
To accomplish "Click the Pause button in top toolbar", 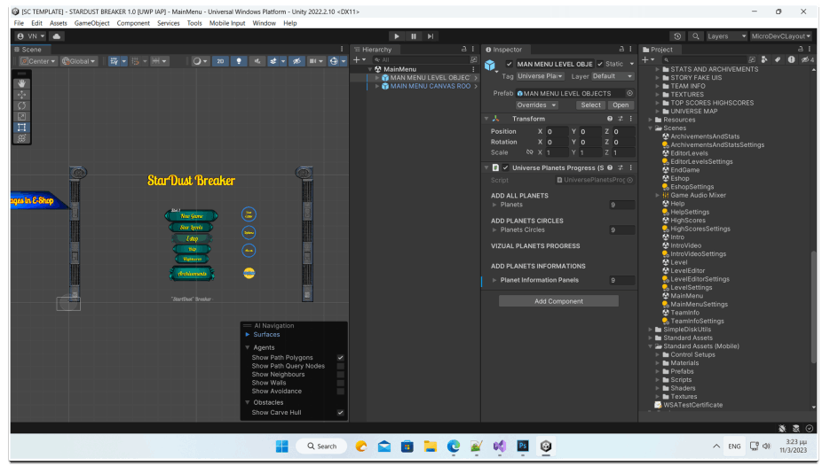I will [x=414, y=36].
